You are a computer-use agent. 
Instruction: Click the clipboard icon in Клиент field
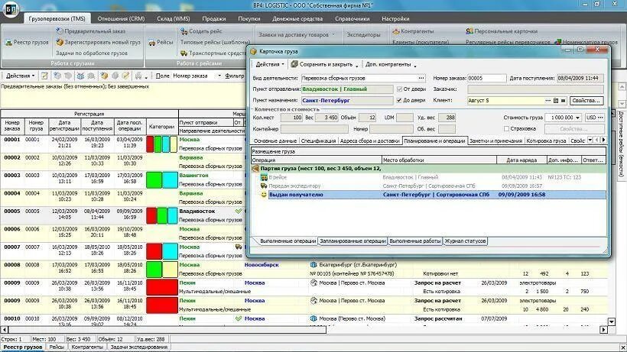click(x=556, y=101)
